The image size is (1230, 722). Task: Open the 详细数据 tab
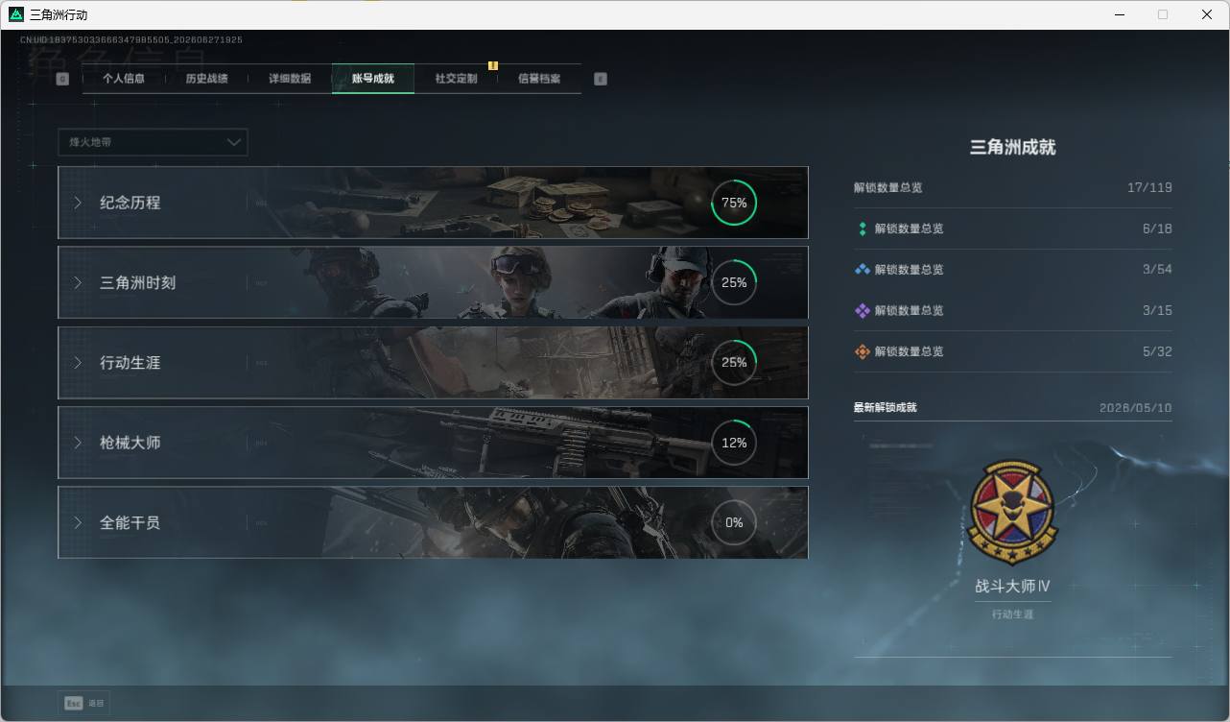290,79
